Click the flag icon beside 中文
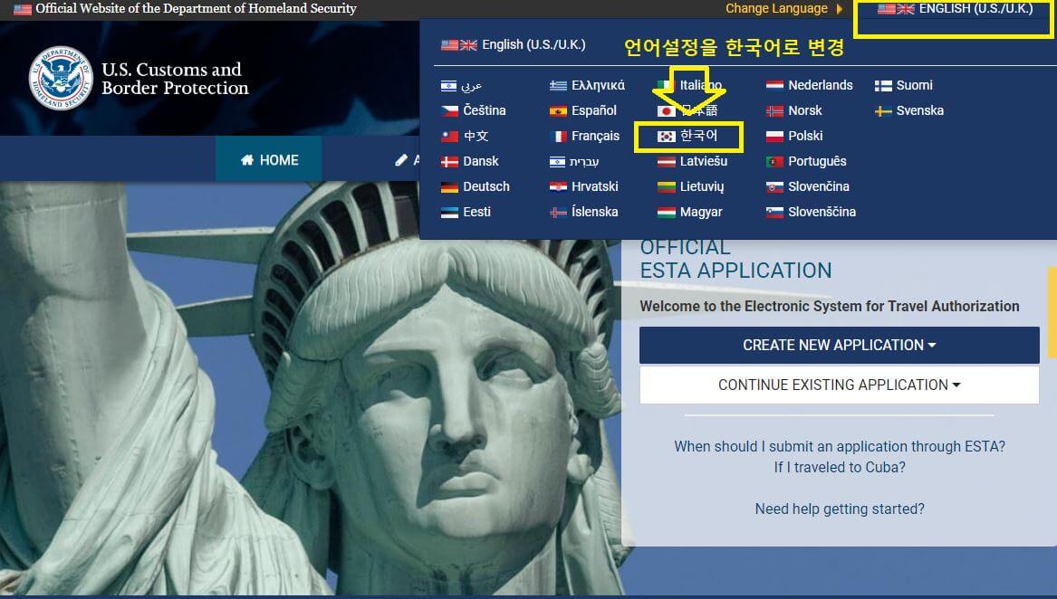The image size is (1057, 599). (449, 136)
